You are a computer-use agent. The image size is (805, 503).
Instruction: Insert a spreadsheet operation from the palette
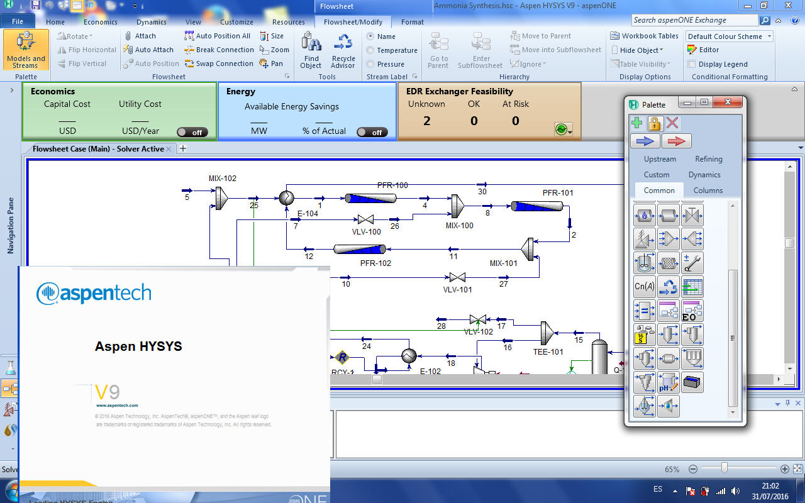tap(692, 287)
